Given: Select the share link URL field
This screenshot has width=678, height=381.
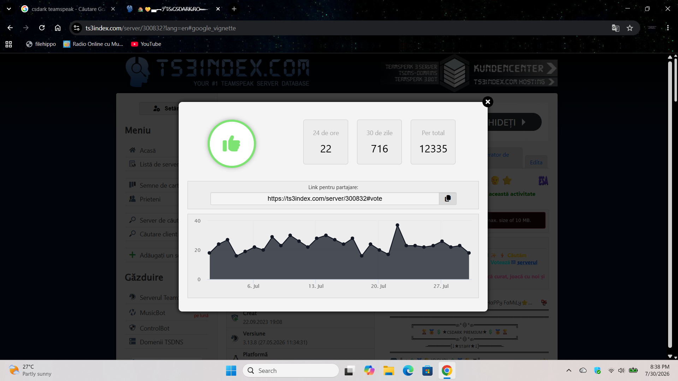Looking at the screenshot, I should click(x=325, y=199).
